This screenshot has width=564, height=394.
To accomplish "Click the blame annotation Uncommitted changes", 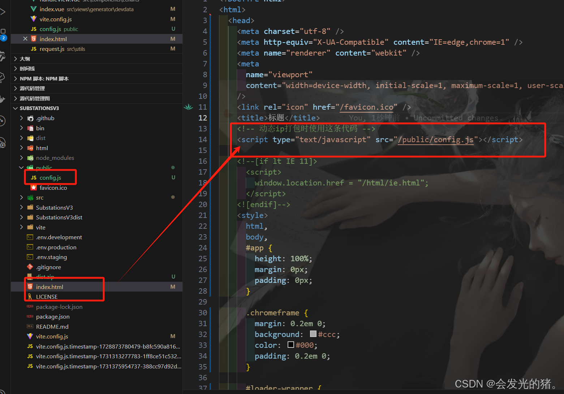I will tap(456, 118).
